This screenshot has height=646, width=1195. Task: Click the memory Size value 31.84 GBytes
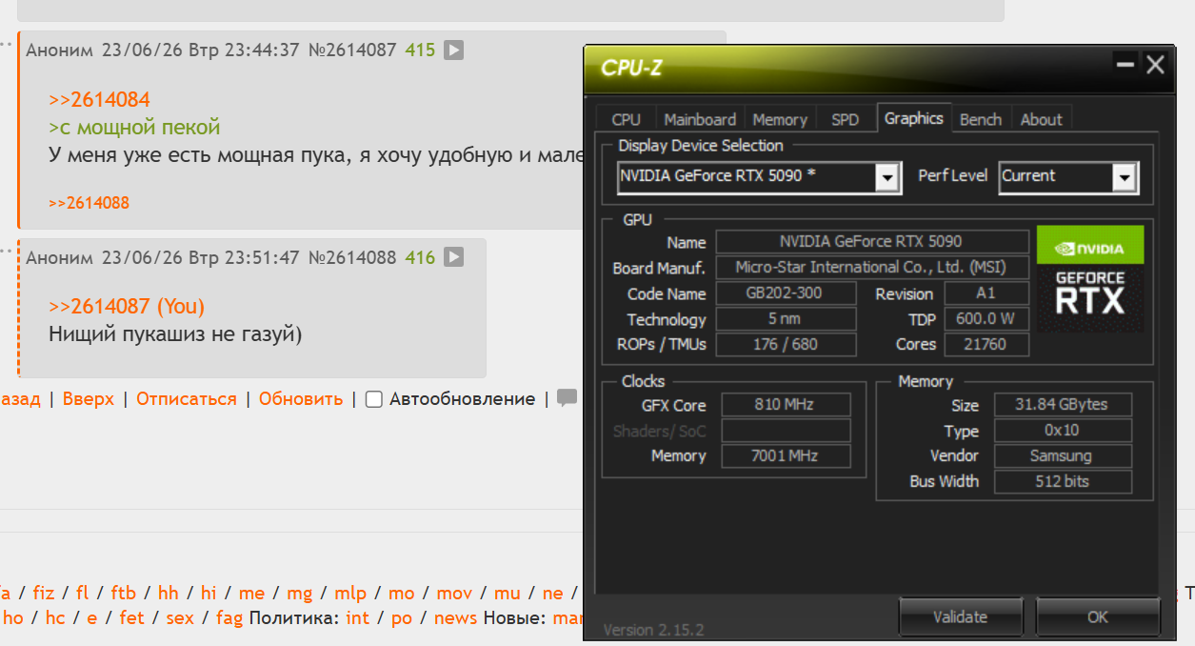coord(1063,405)
